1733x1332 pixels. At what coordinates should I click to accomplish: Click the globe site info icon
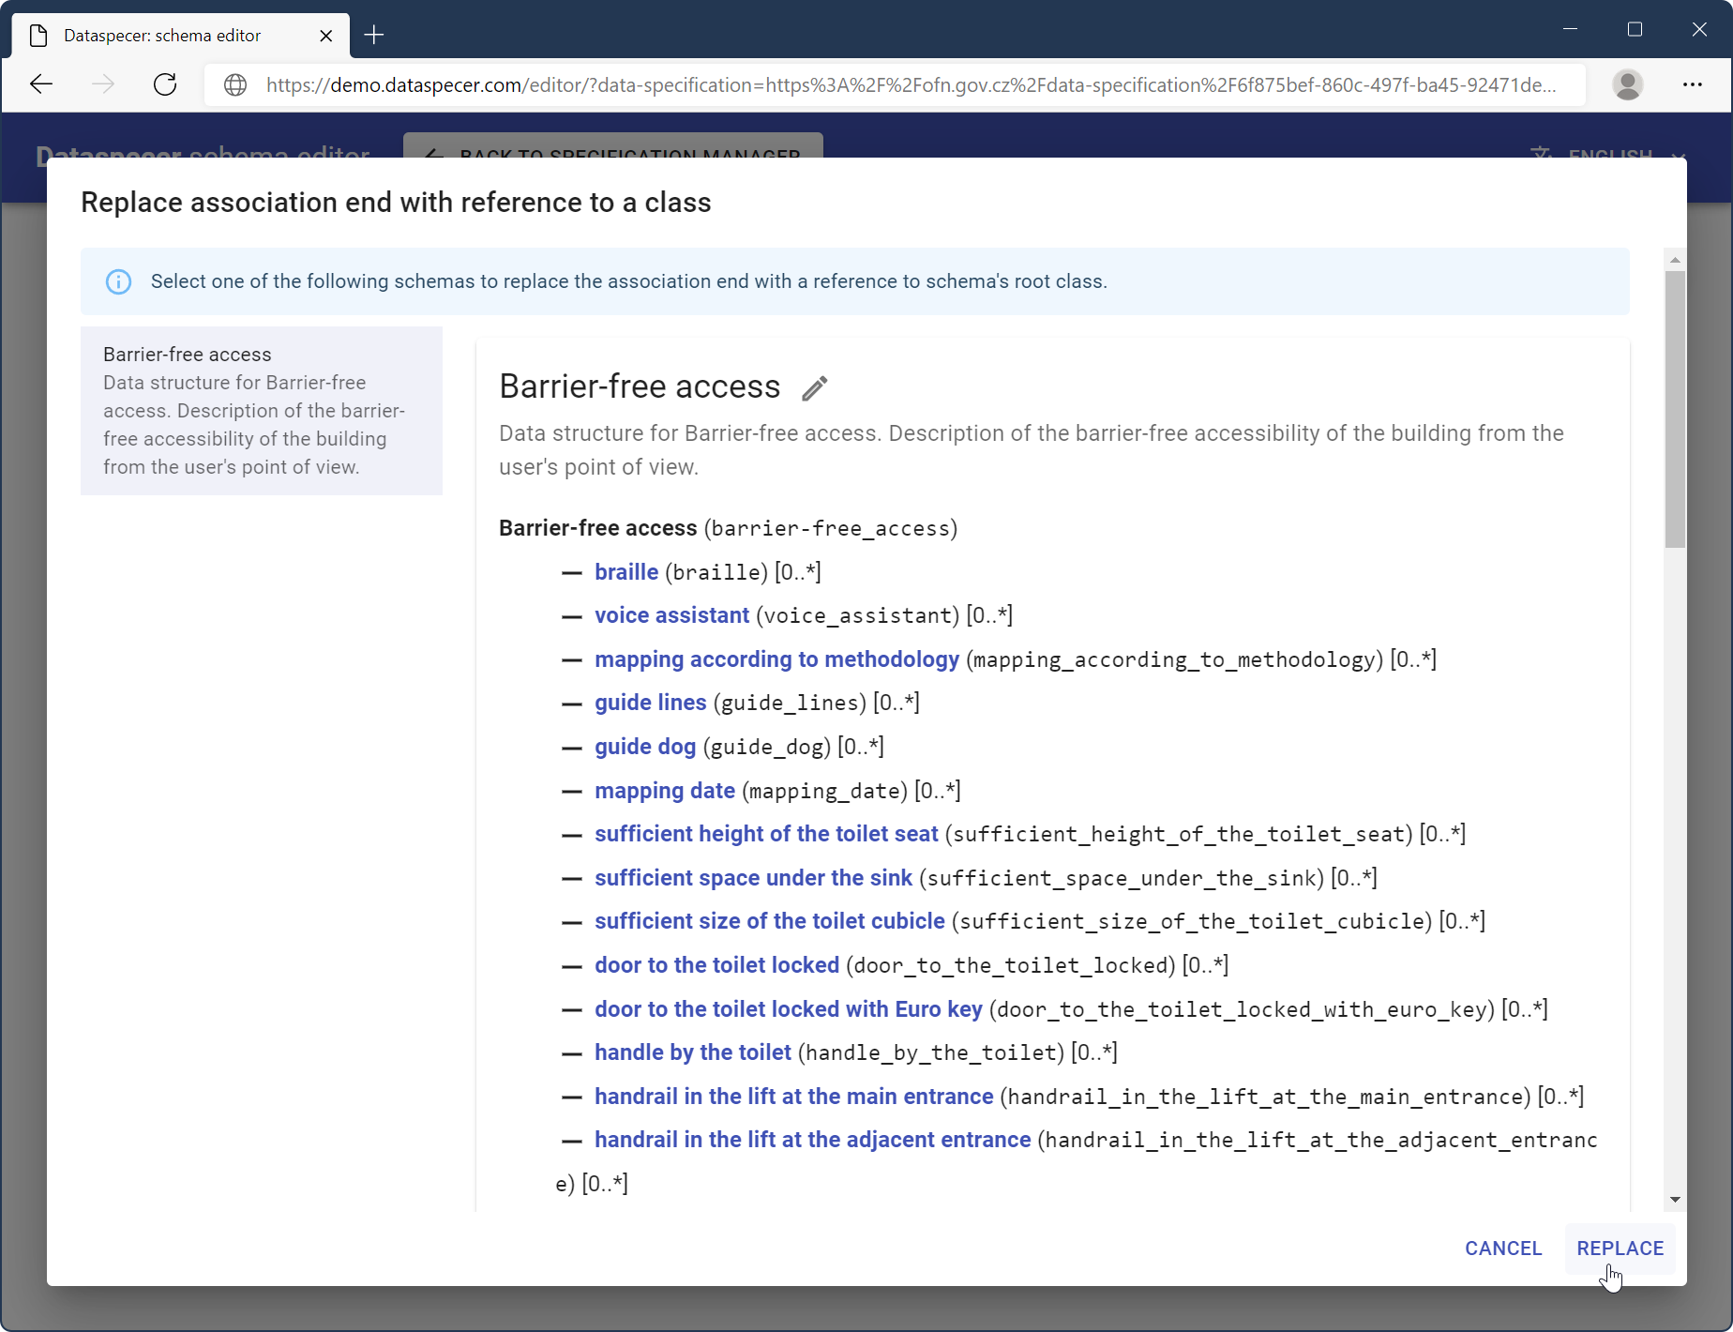[235, 85]
